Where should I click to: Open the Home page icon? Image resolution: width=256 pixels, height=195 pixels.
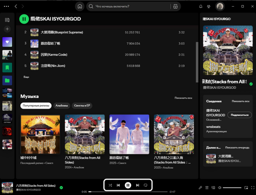click(80, 6)
